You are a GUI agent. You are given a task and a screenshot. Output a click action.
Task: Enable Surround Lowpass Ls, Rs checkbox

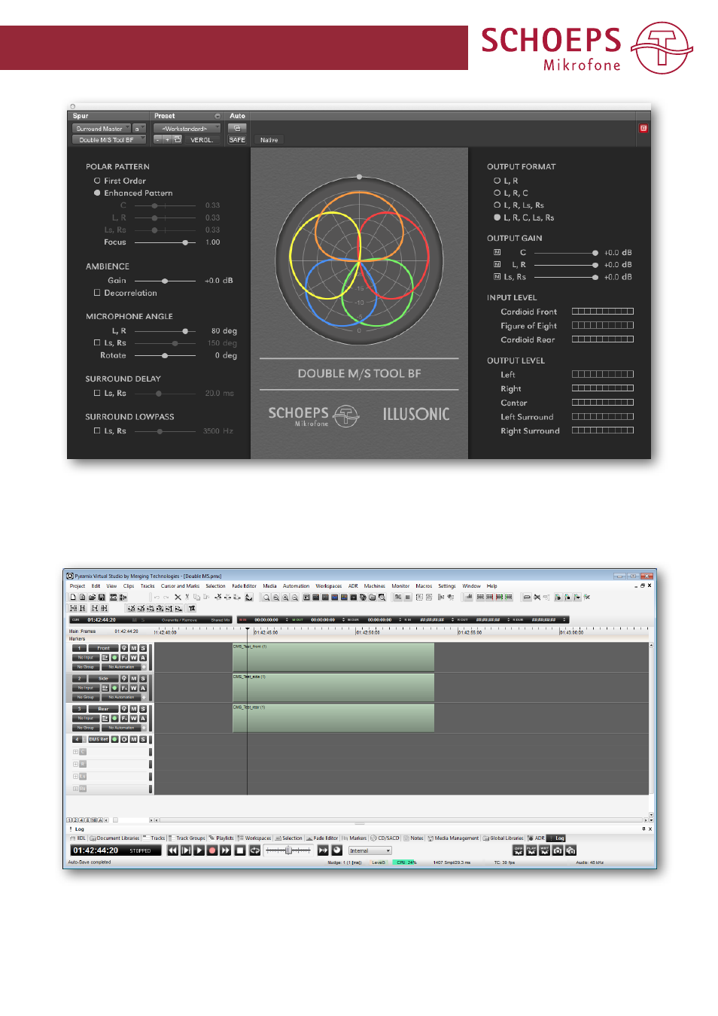click(x=97, y=430)
